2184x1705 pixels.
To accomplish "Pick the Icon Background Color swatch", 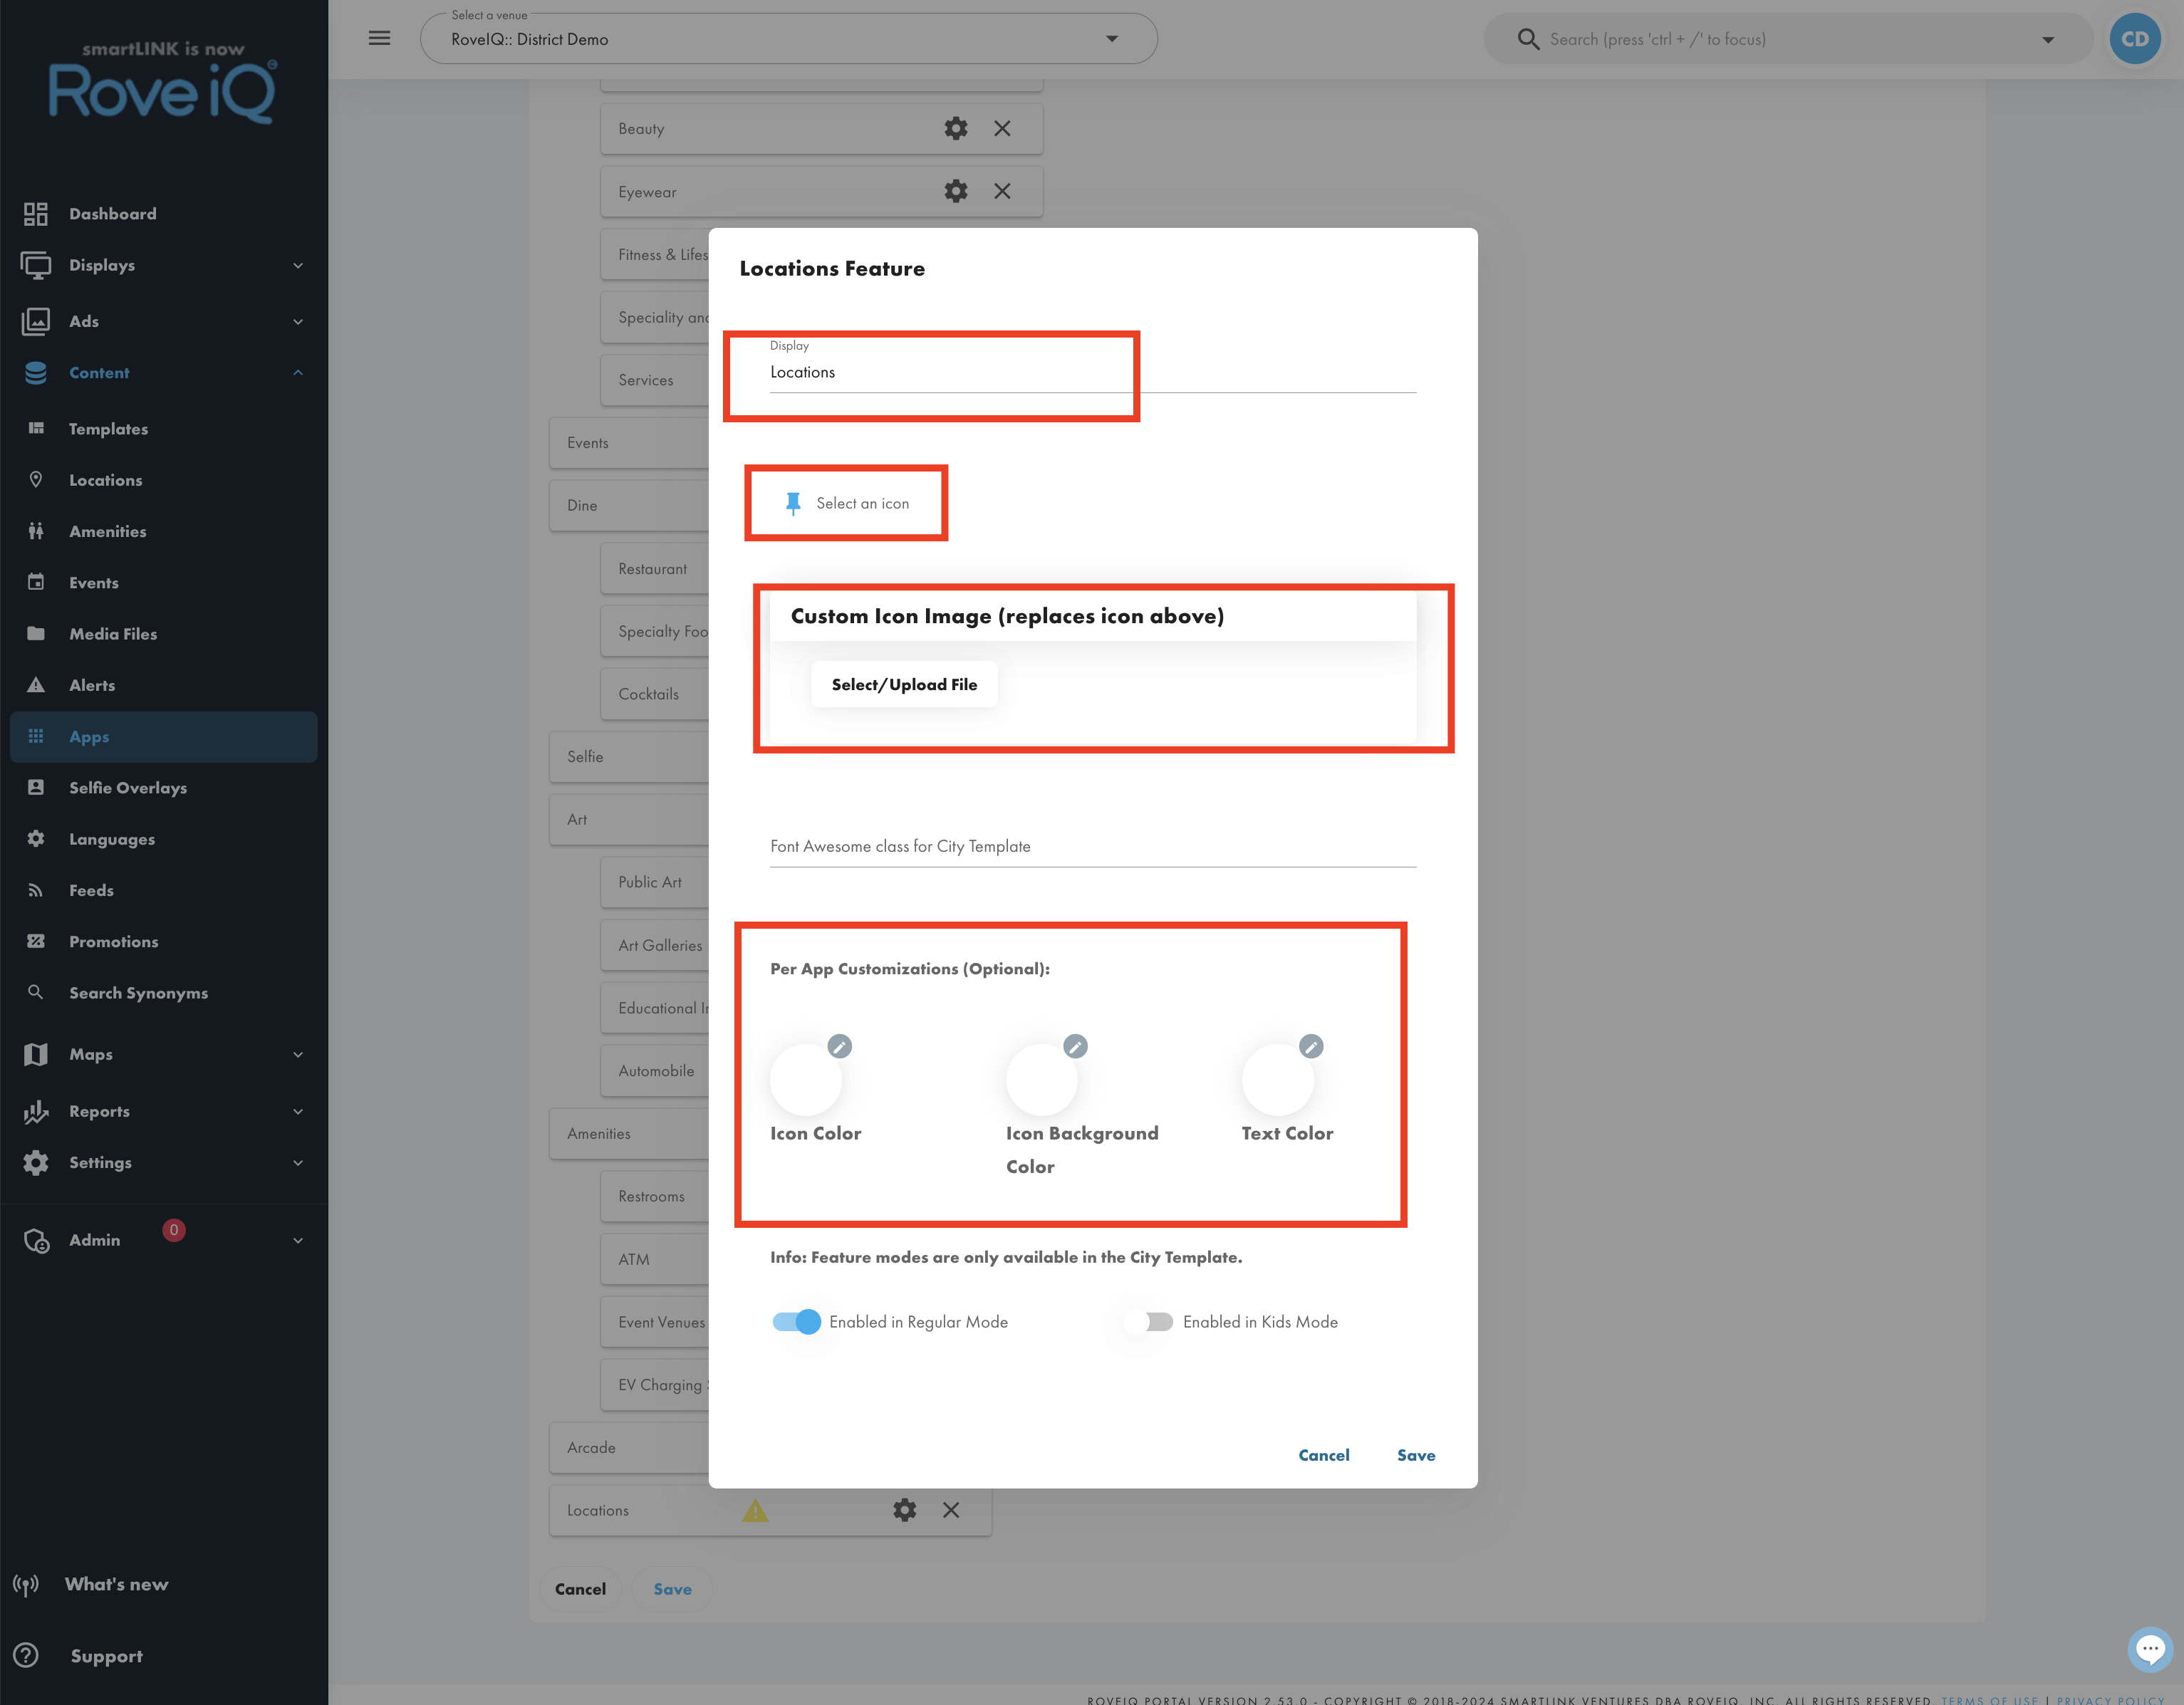I will pyautogui.click(x=1042, y=1080).
